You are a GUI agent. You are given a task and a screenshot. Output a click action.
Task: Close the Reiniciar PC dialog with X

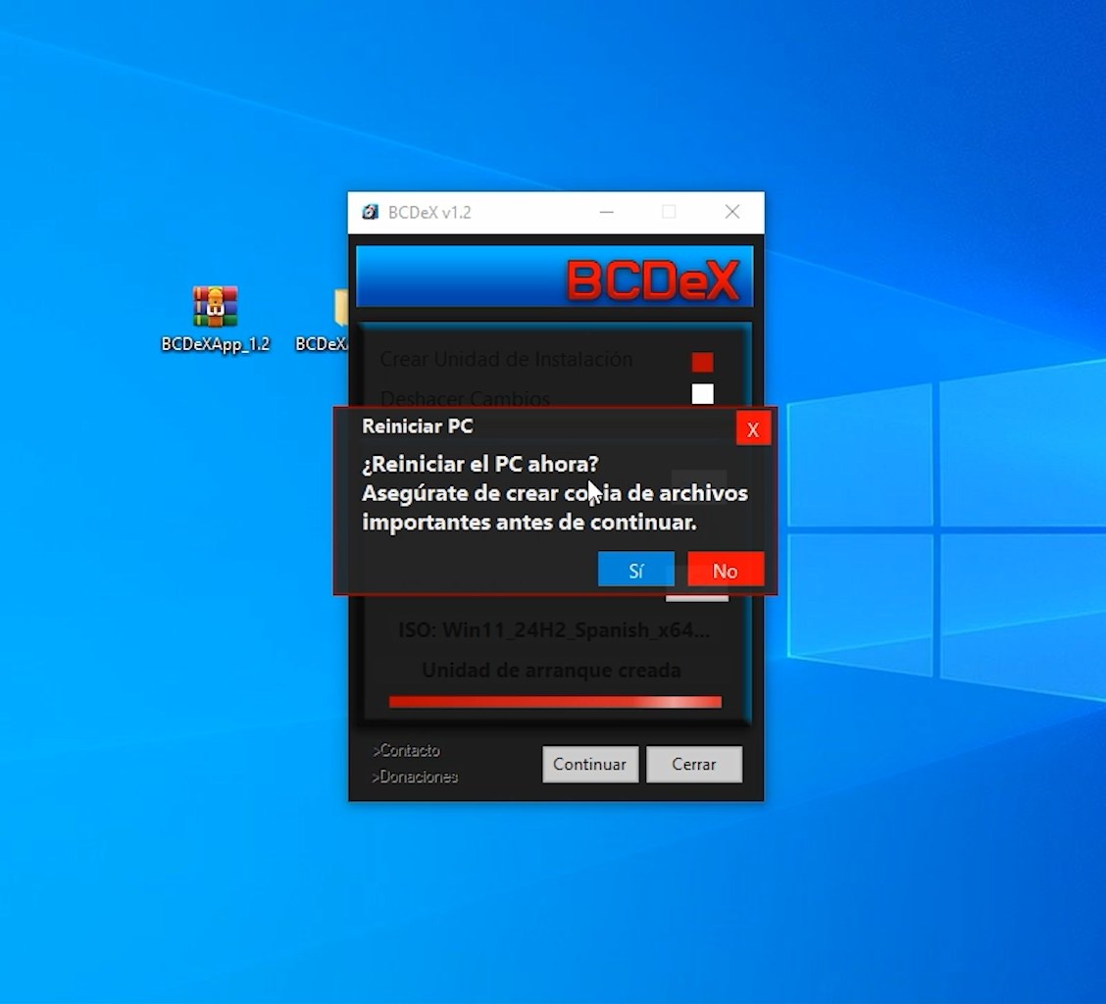tap(753, 429)
